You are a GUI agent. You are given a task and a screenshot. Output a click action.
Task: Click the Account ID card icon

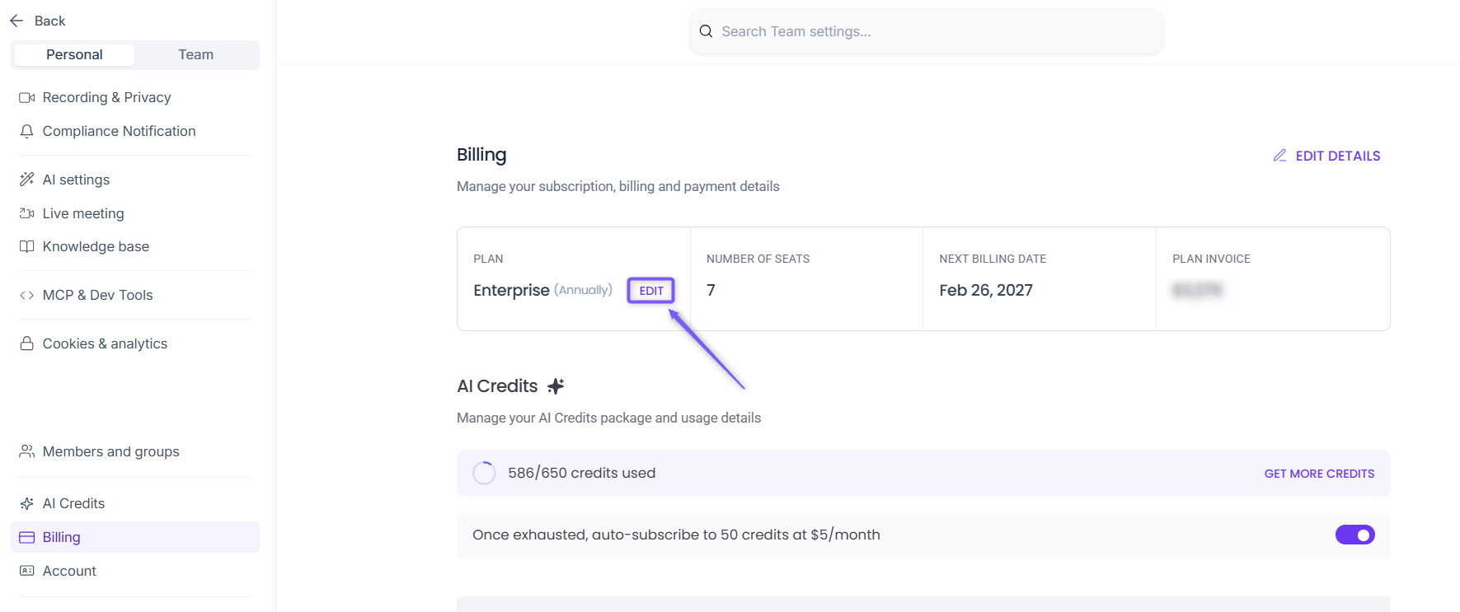(x=27, y=571)
